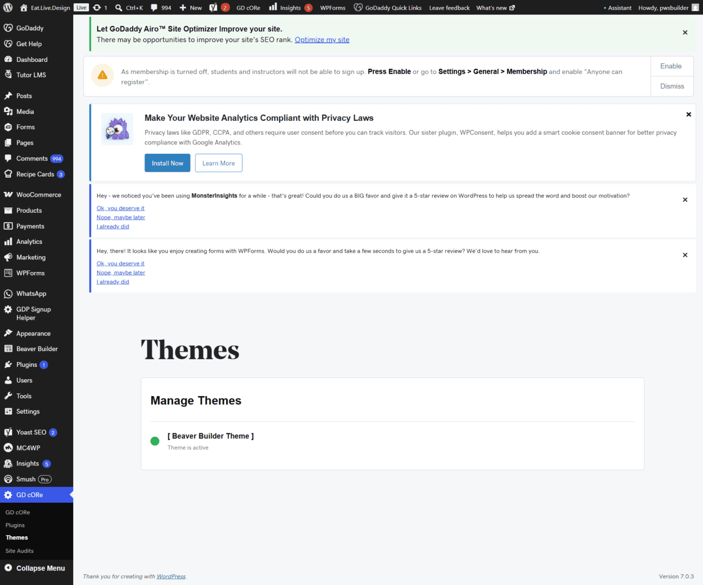
Task: Click the plus New icon in admin bar
Action: 183,8
